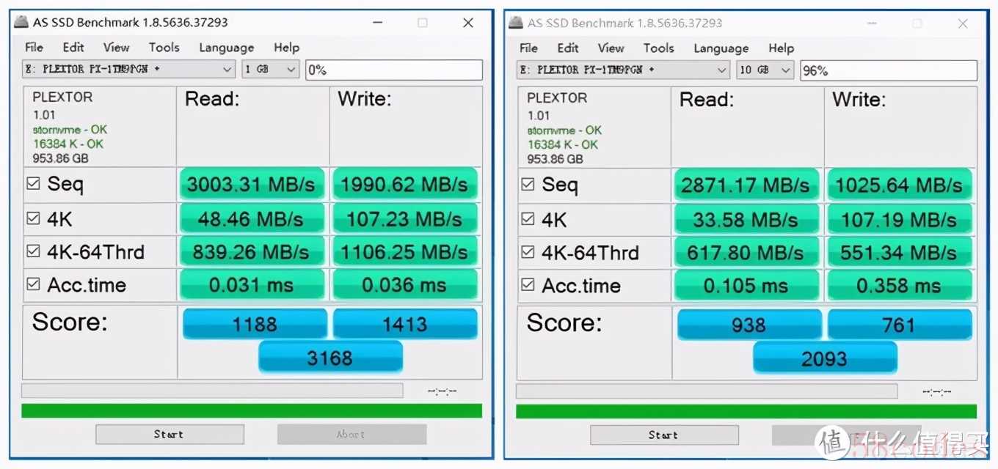Click read score 938
Image resolution: width=998 pixels, height=469 pixels.
[749, 325]
